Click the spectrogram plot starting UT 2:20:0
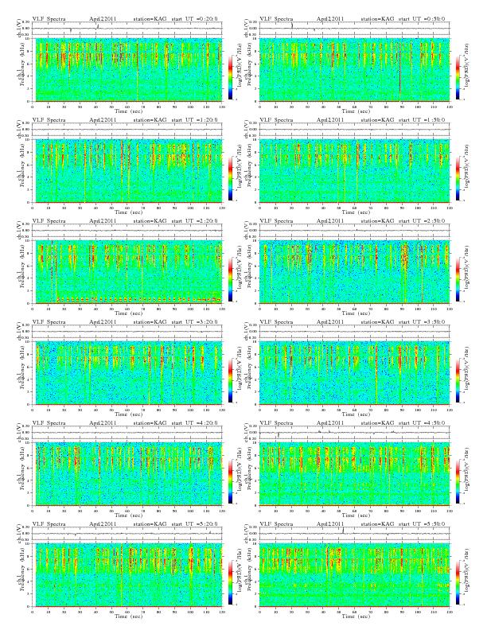The width and height of the screenshot is (487, 630). (127, 272)
